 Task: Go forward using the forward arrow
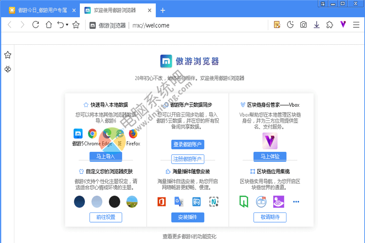[22, 25]
